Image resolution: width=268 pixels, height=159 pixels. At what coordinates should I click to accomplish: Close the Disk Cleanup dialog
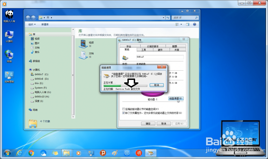[162, 67]
